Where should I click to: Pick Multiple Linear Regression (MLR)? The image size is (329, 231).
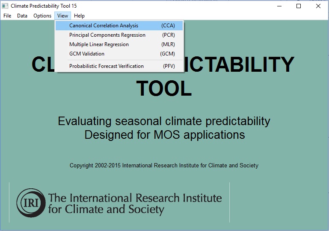[x=119, y=44]
